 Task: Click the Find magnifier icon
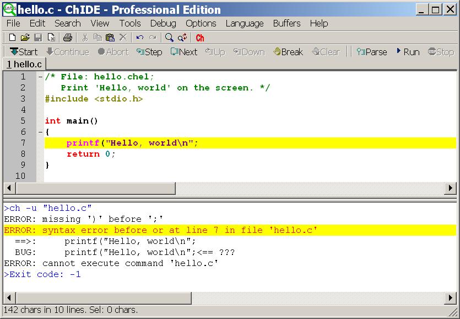(x=169, y=38)
